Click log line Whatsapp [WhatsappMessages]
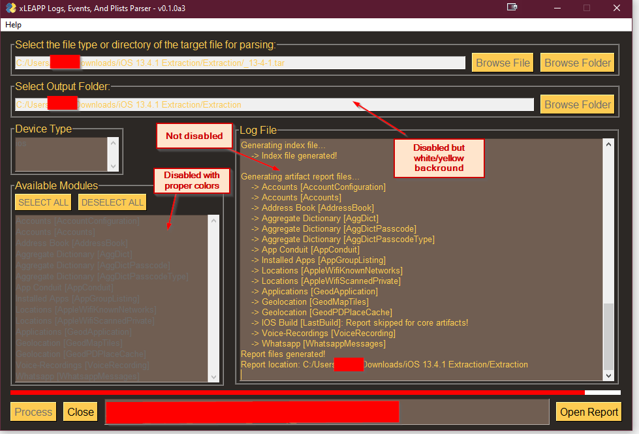Screen dimensions: 639x434 (319, 343)
